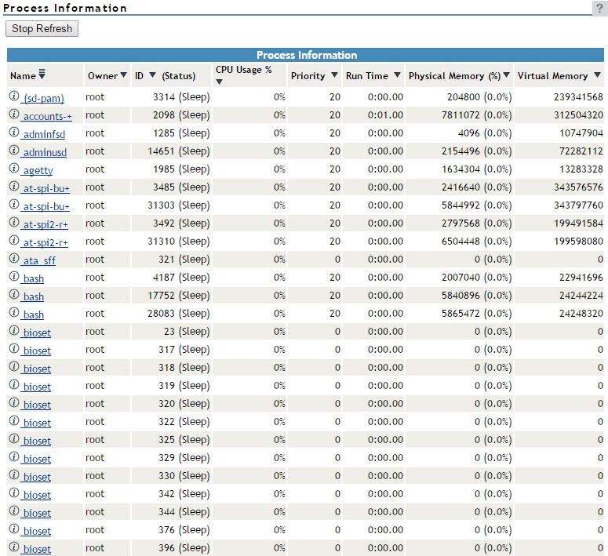The width and height of the screenshot is (608, 556).
Task: Sort by Virtual Memory arrow
Action: coord(597,76)
